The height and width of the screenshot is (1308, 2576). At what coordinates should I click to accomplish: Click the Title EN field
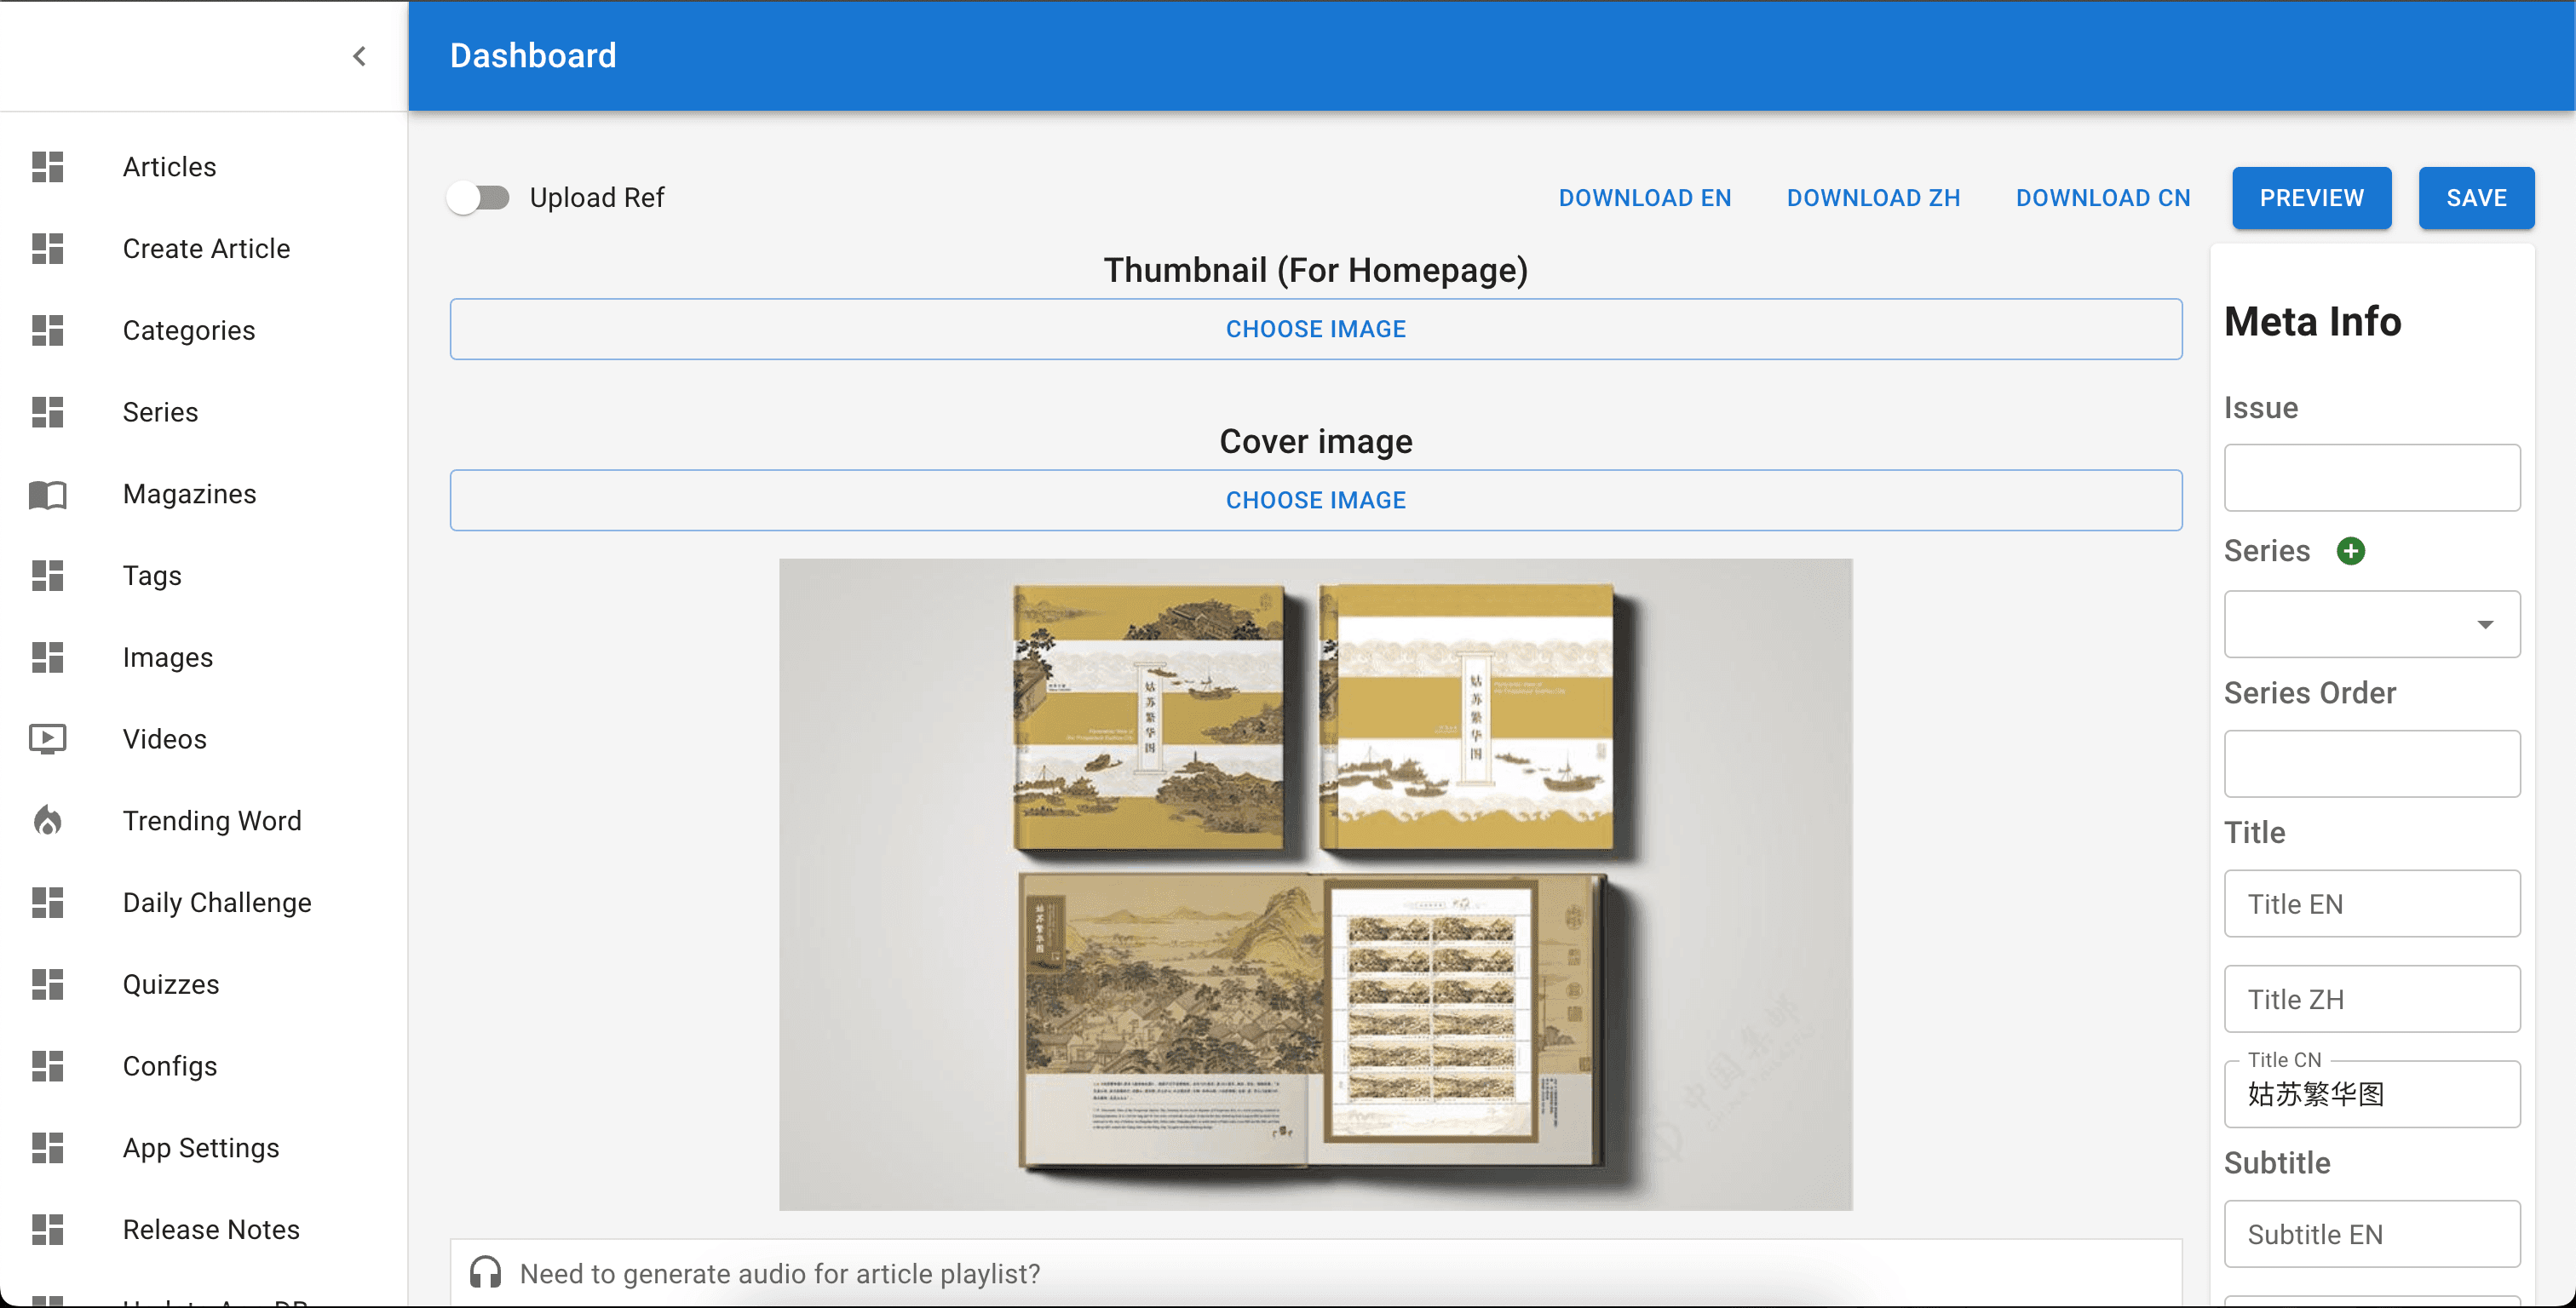point(2372,904)
